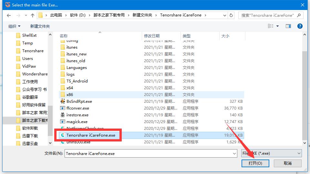Select Tenorshare folder in sidebar
Screen dimensions: 310x174
(x=33, y=51)
